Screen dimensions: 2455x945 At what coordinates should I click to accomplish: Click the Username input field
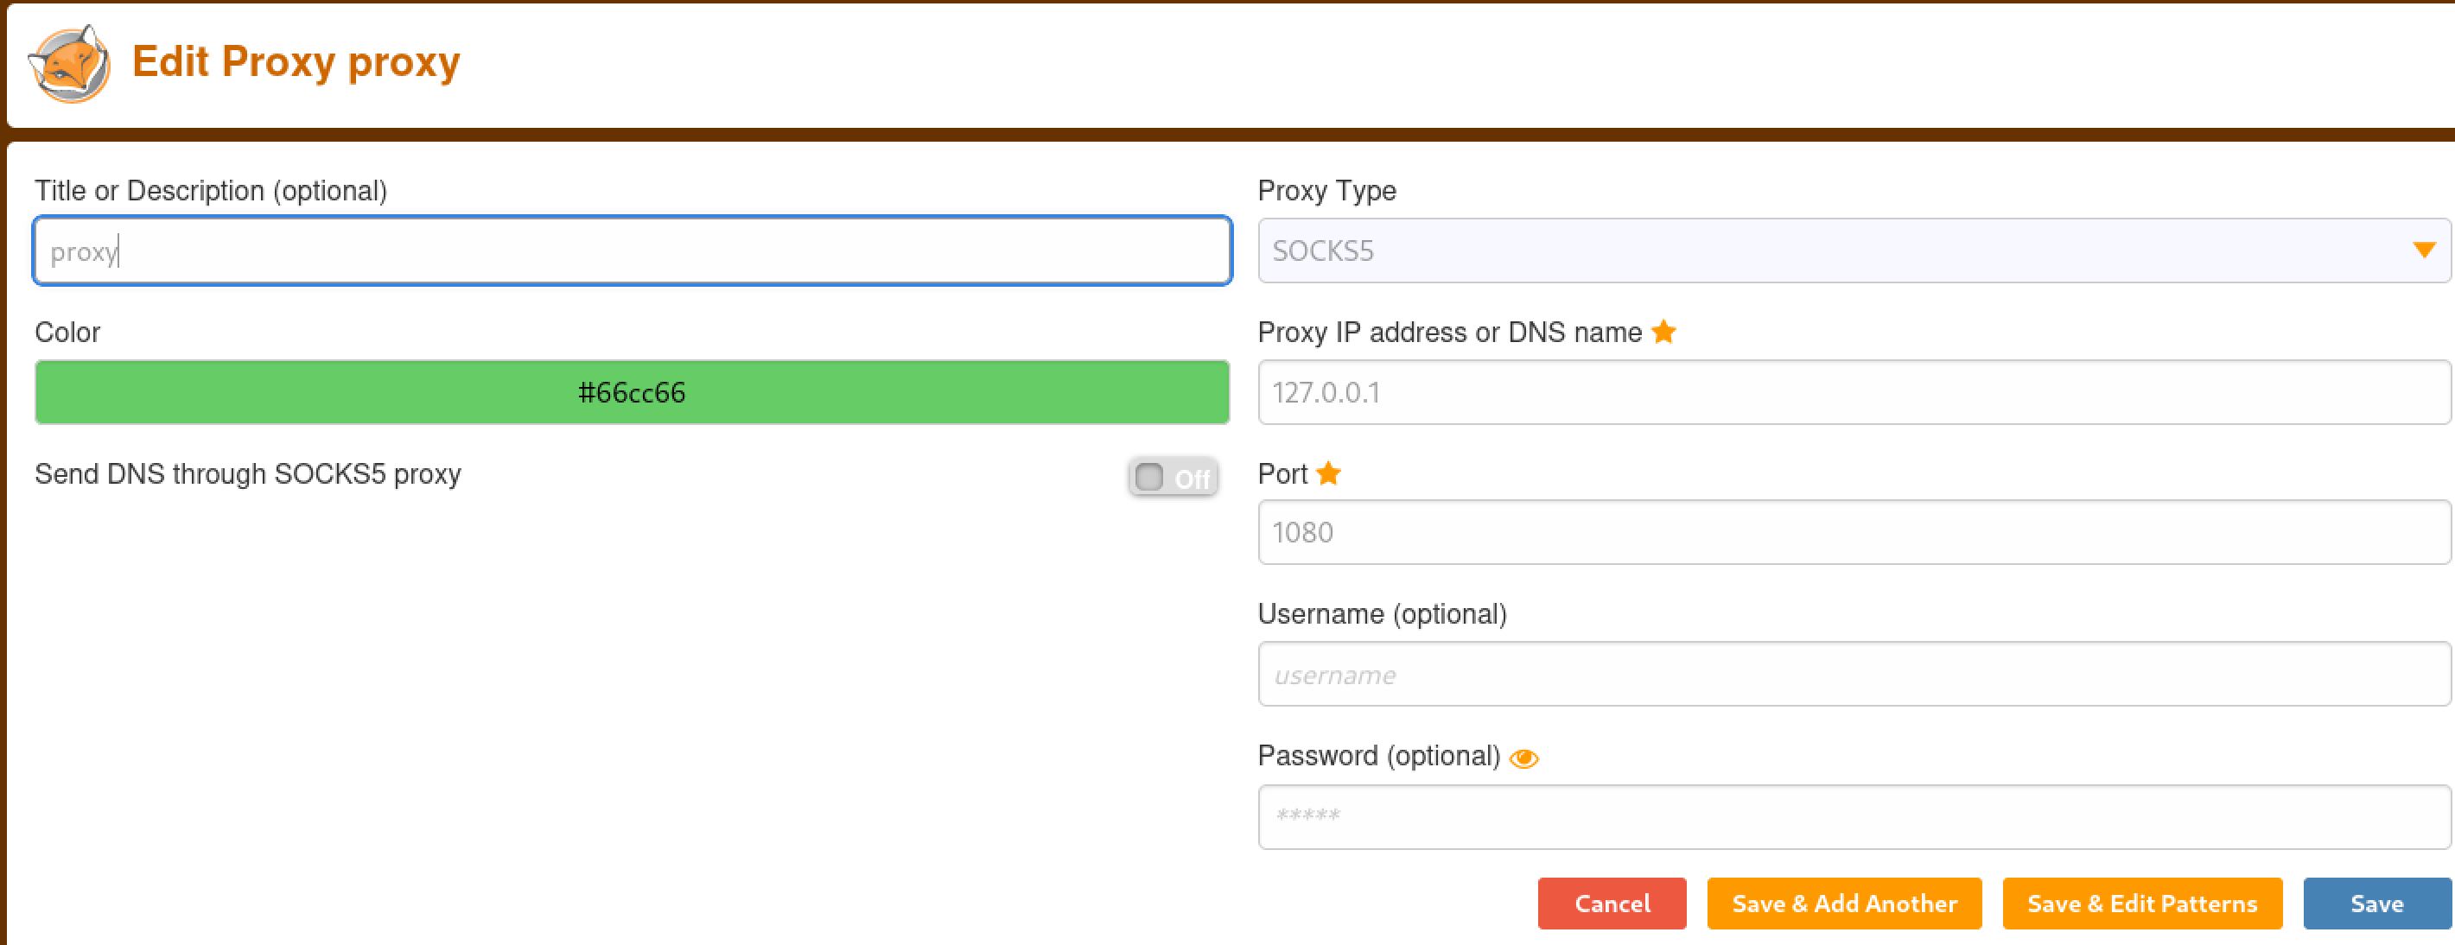pos(1853,674)
